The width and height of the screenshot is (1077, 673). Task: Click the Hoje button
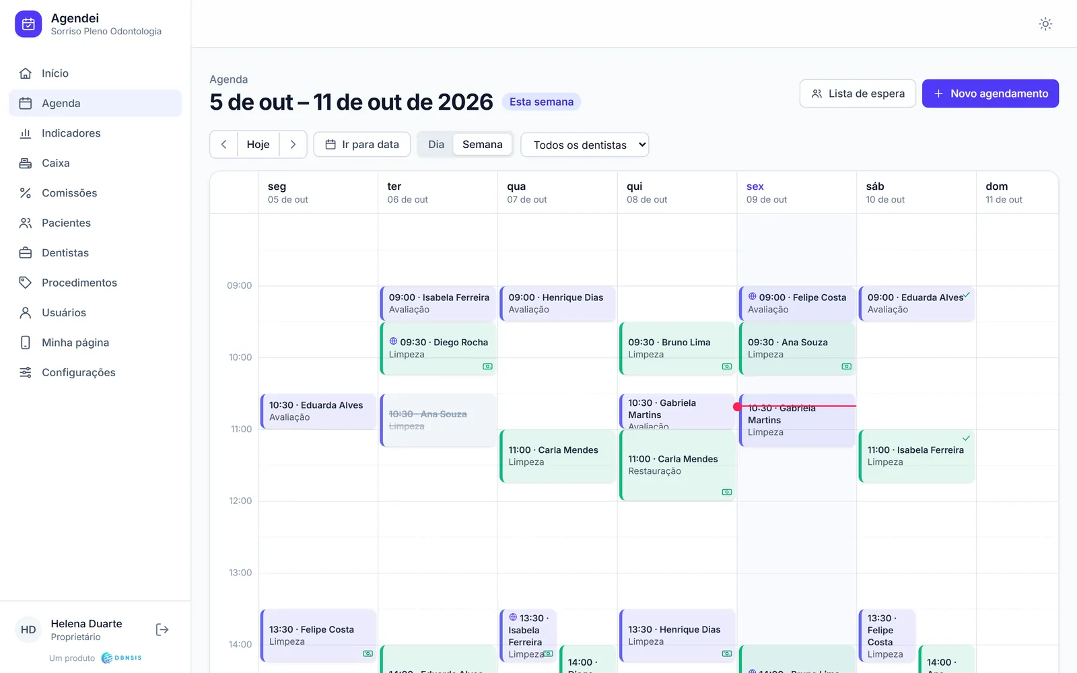pos(258,145)
